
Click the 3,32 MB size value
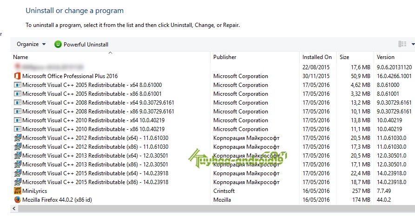coord(361,93)
